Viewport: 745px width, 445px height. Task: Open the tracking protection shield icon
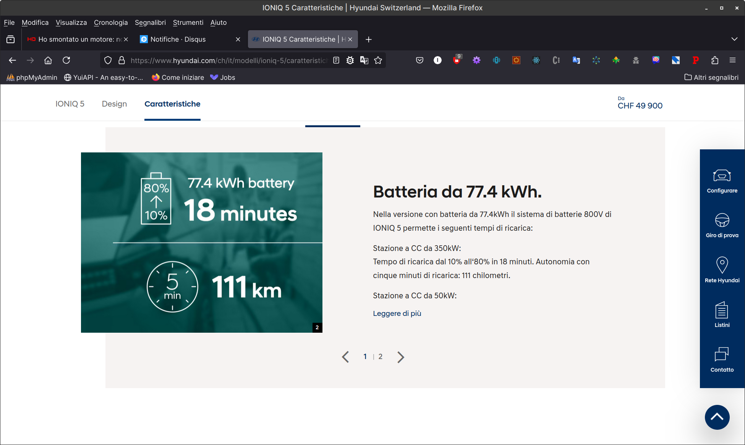click(x=108, y=60)
